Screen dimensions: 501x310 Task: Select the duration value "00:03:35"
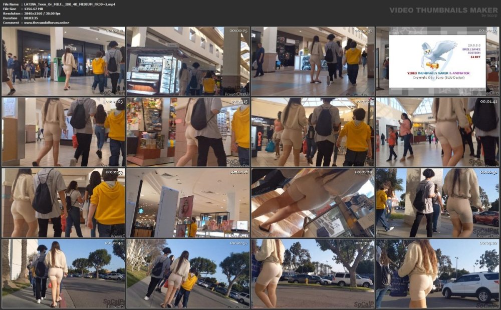(x=31, y=18)
